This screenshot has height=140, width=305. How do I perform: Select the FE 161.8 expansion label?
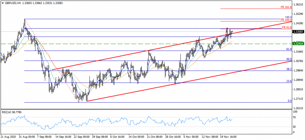pos(286,7)
